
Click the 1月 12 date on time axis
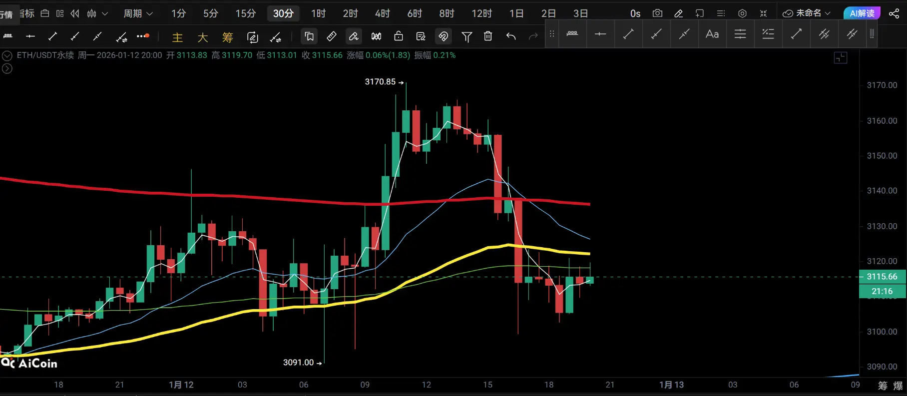point(181,385)
